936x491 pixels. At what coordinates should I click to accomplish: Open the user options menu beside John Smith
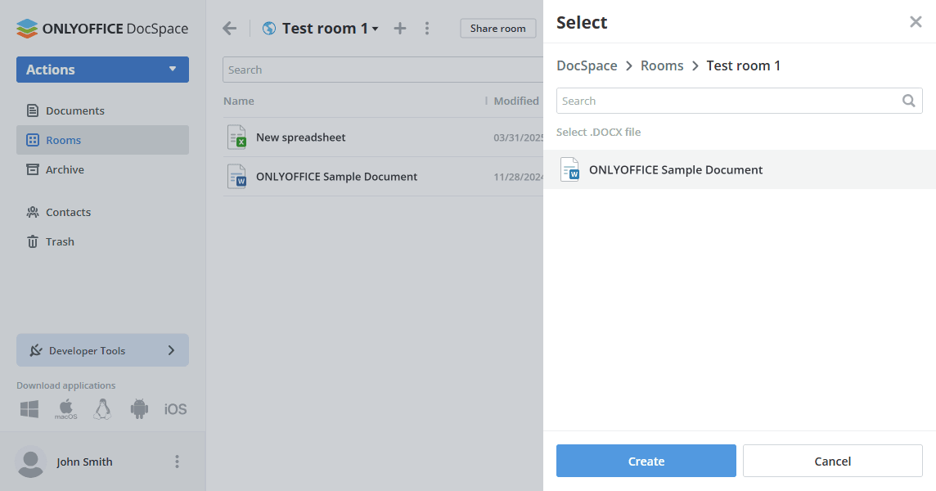[177, 462]
